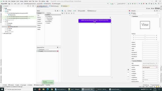This screenshot has width=162, height=91.
Task: Switch to Code view mode
Action: pyautogui.click(x=148, y=8)
